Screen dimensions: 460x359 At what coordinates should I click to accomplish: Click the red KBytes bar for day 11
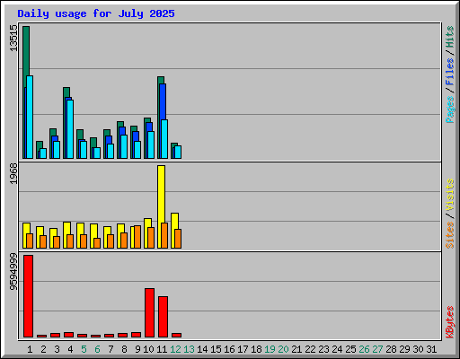163,317
